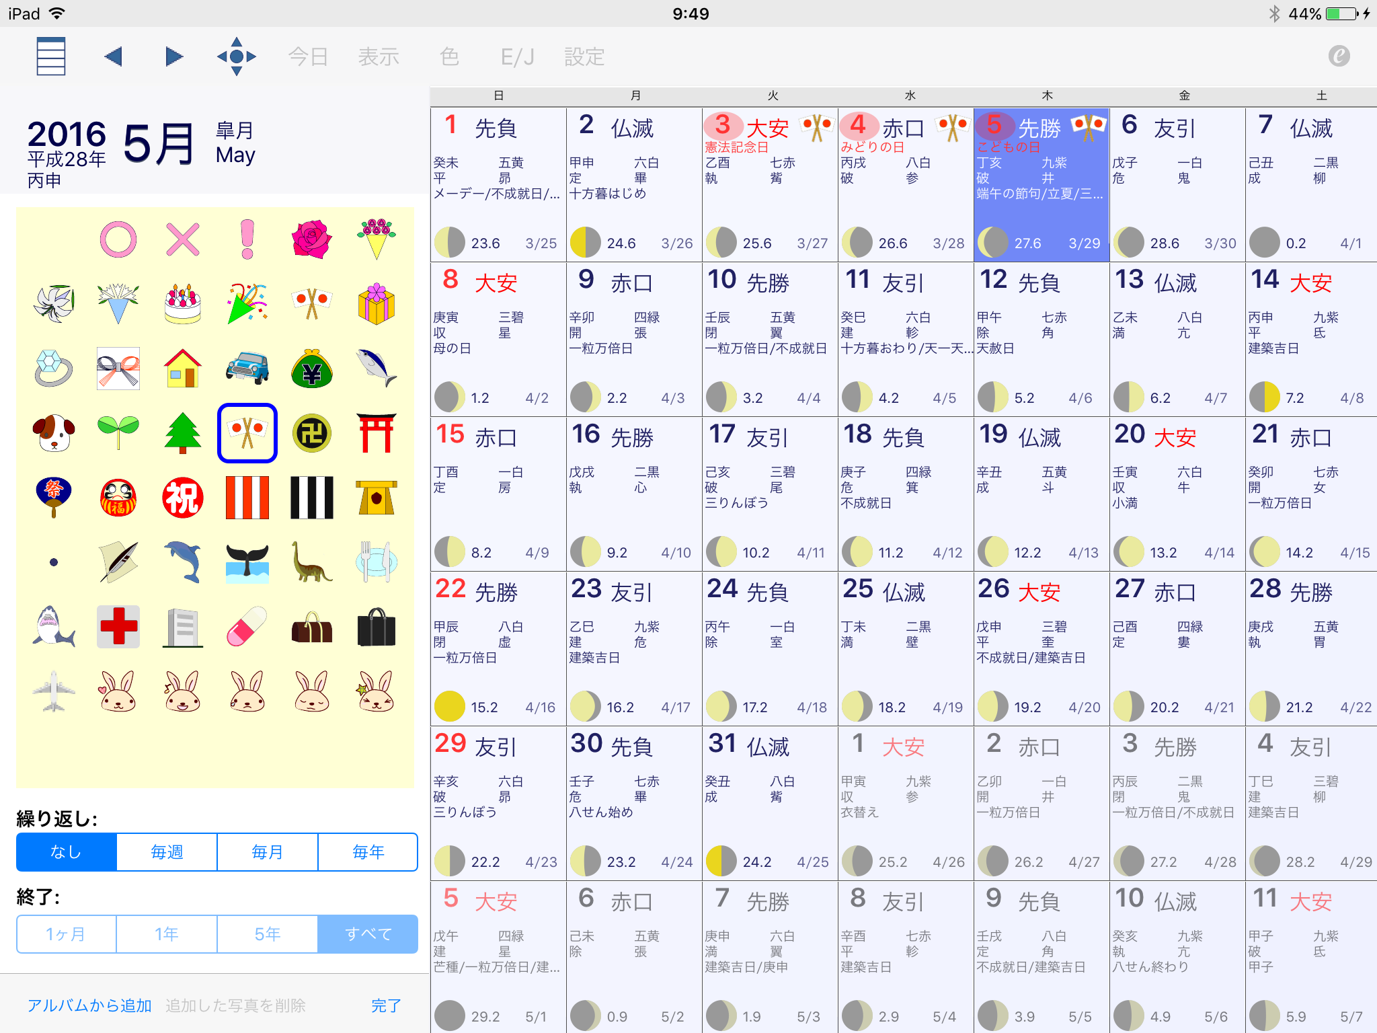Image resolution: width=1377 pixels, height=1033 pixels.
Task: Tap 完了 to finish editing
Action: pos(386,1005)
